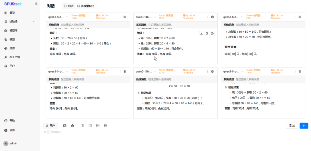Remove the message with the minus circle icon
This screenshot has height=151, width=311.
(212, 34)
